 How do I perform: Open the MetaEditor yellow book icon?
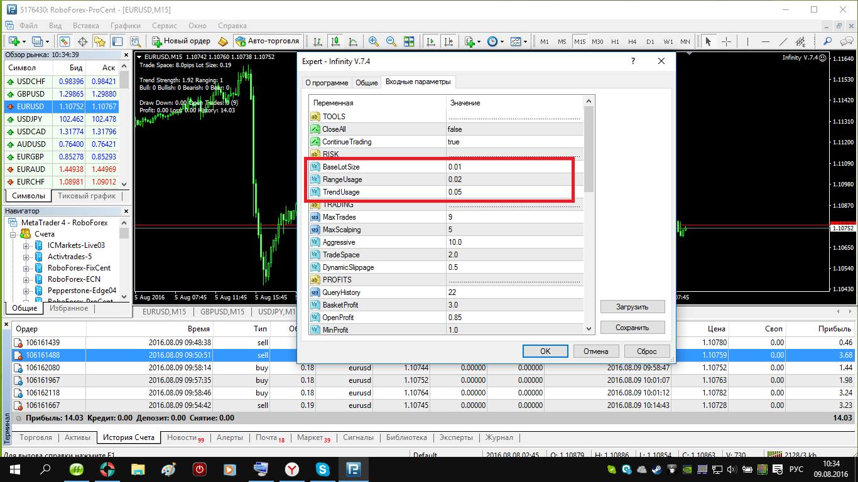[223, 41]
